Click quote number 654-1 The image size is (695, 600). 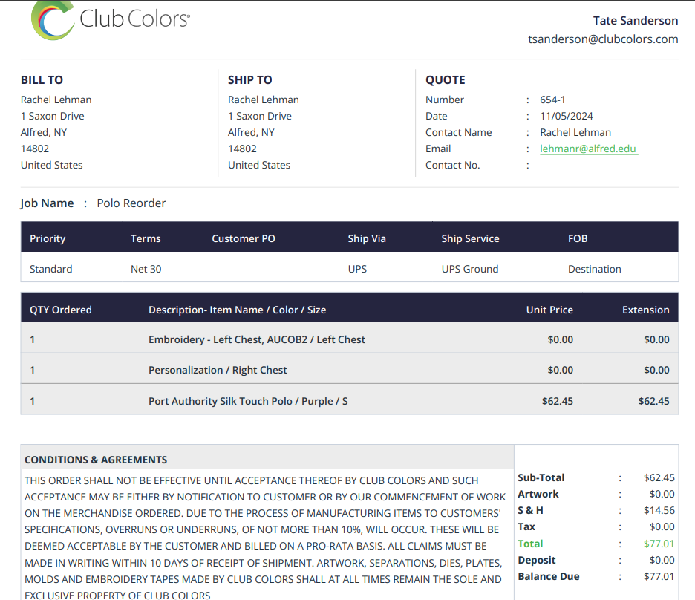552,100
